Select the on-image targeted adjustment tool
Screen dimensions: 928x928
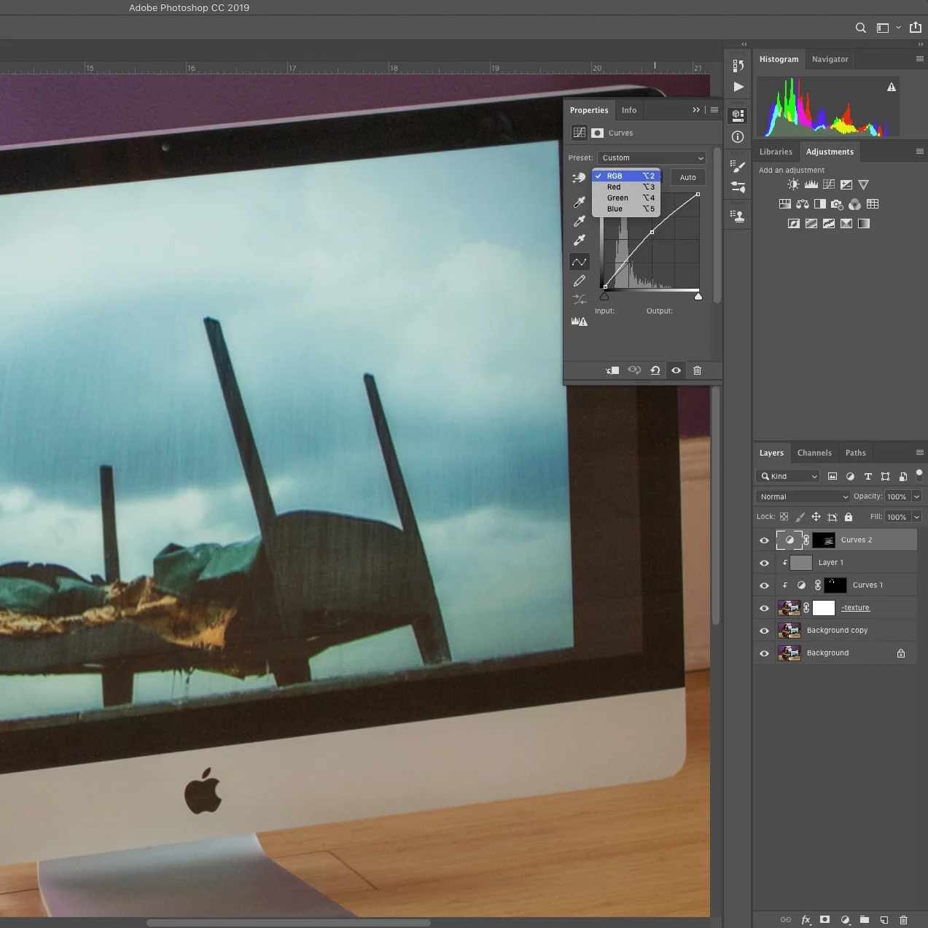pyautogui.click(x=579, y=177)
